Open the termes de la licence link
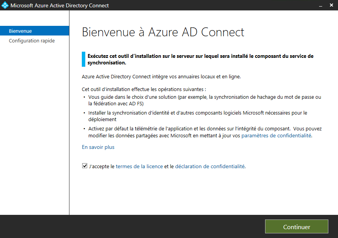338x238 pixels. [x=139, y=166]
